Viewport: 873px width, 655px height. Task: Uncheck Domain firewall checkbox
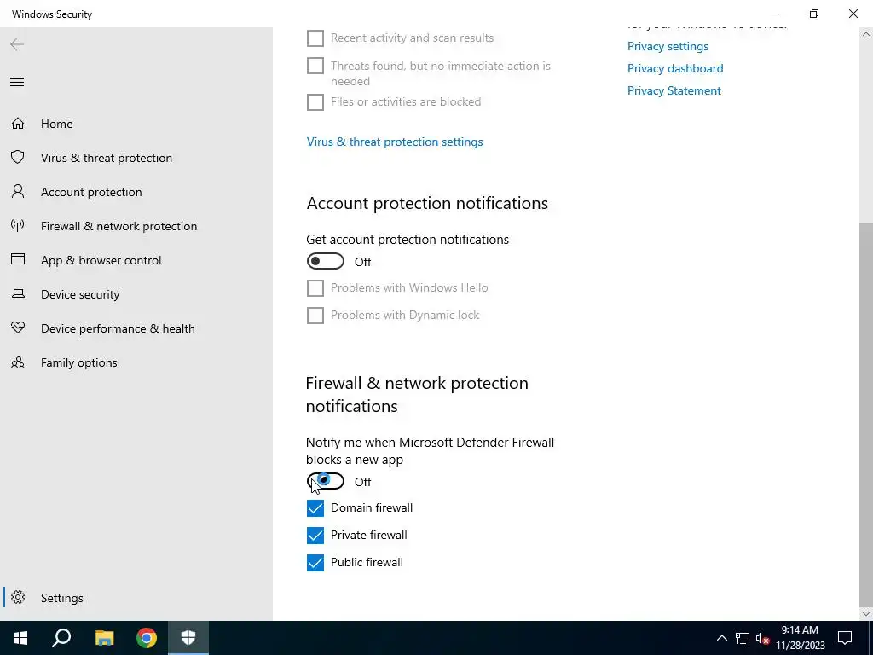coord(315,508)
